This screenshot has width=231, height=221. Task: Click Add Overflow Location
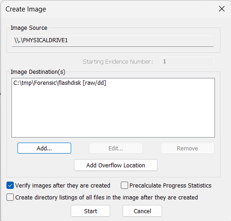tap(116, 165)
